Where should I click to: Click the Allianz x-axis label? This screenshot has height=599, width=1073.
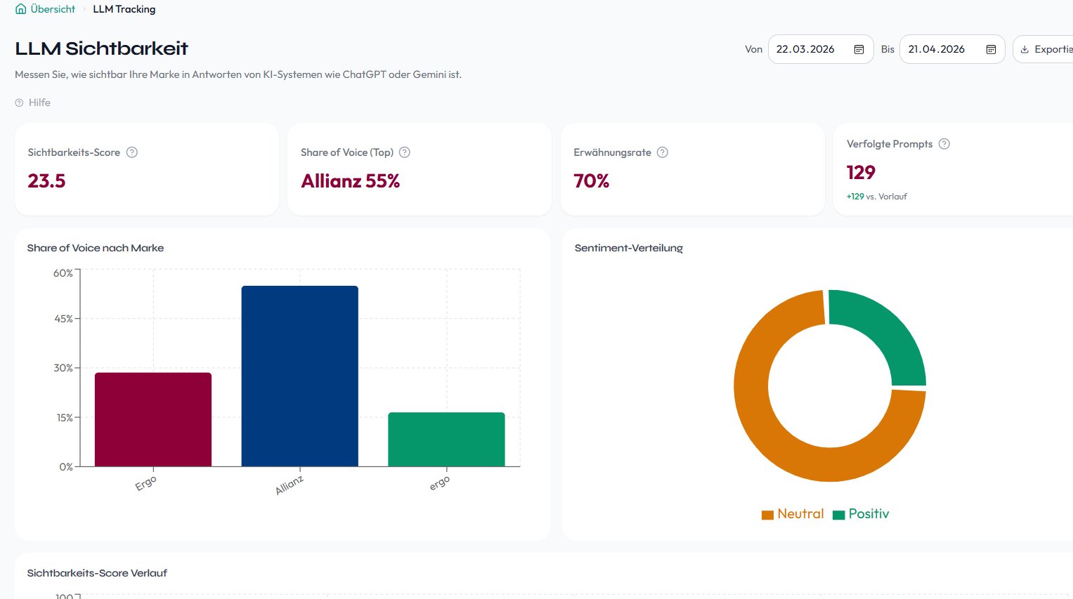point(290,485)
